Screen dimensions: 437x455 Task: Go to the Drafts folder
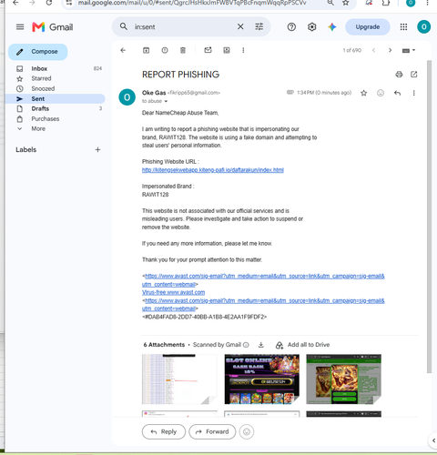(x=40, y=108)
